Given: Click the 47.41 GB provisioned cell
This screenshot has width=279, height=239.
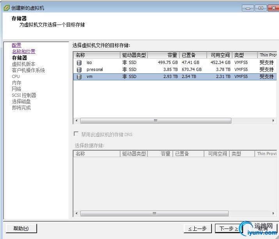Looking at the screenshot, I should click(x=190, y=63).
